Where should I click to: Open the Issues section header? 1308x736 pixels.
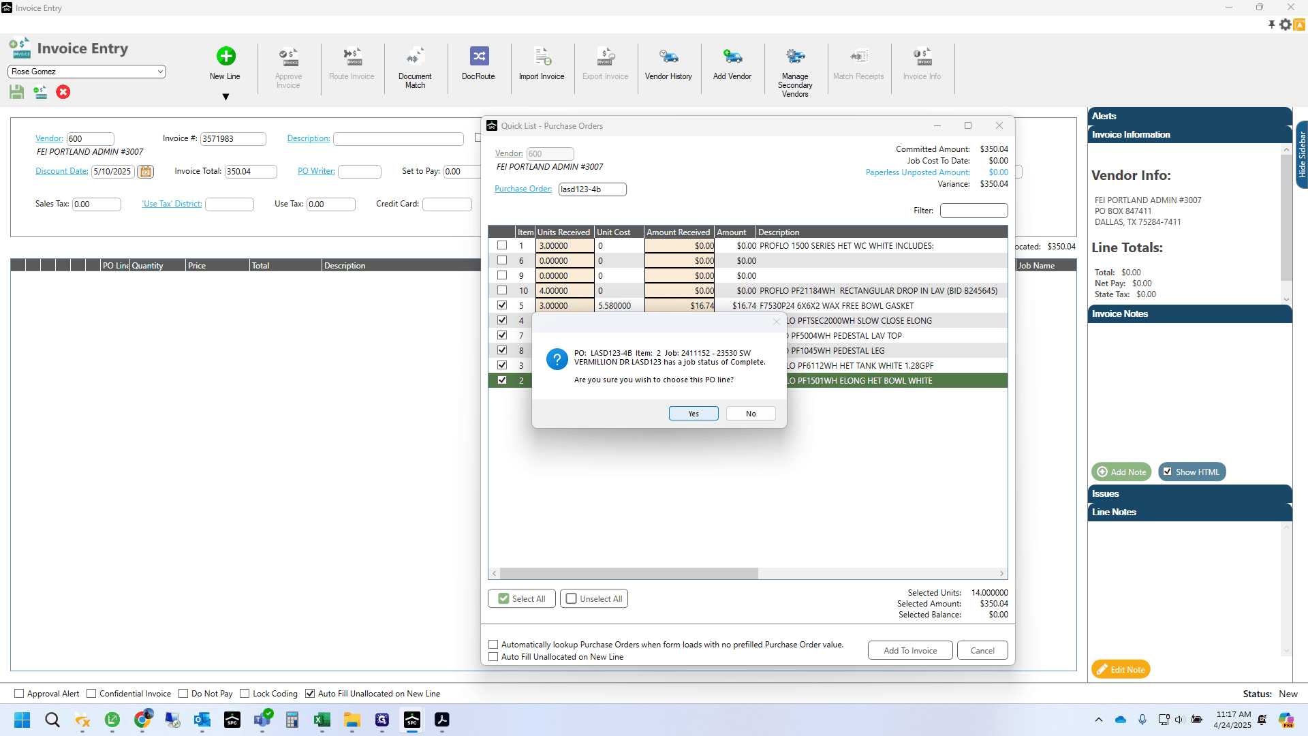(1189, 493)
